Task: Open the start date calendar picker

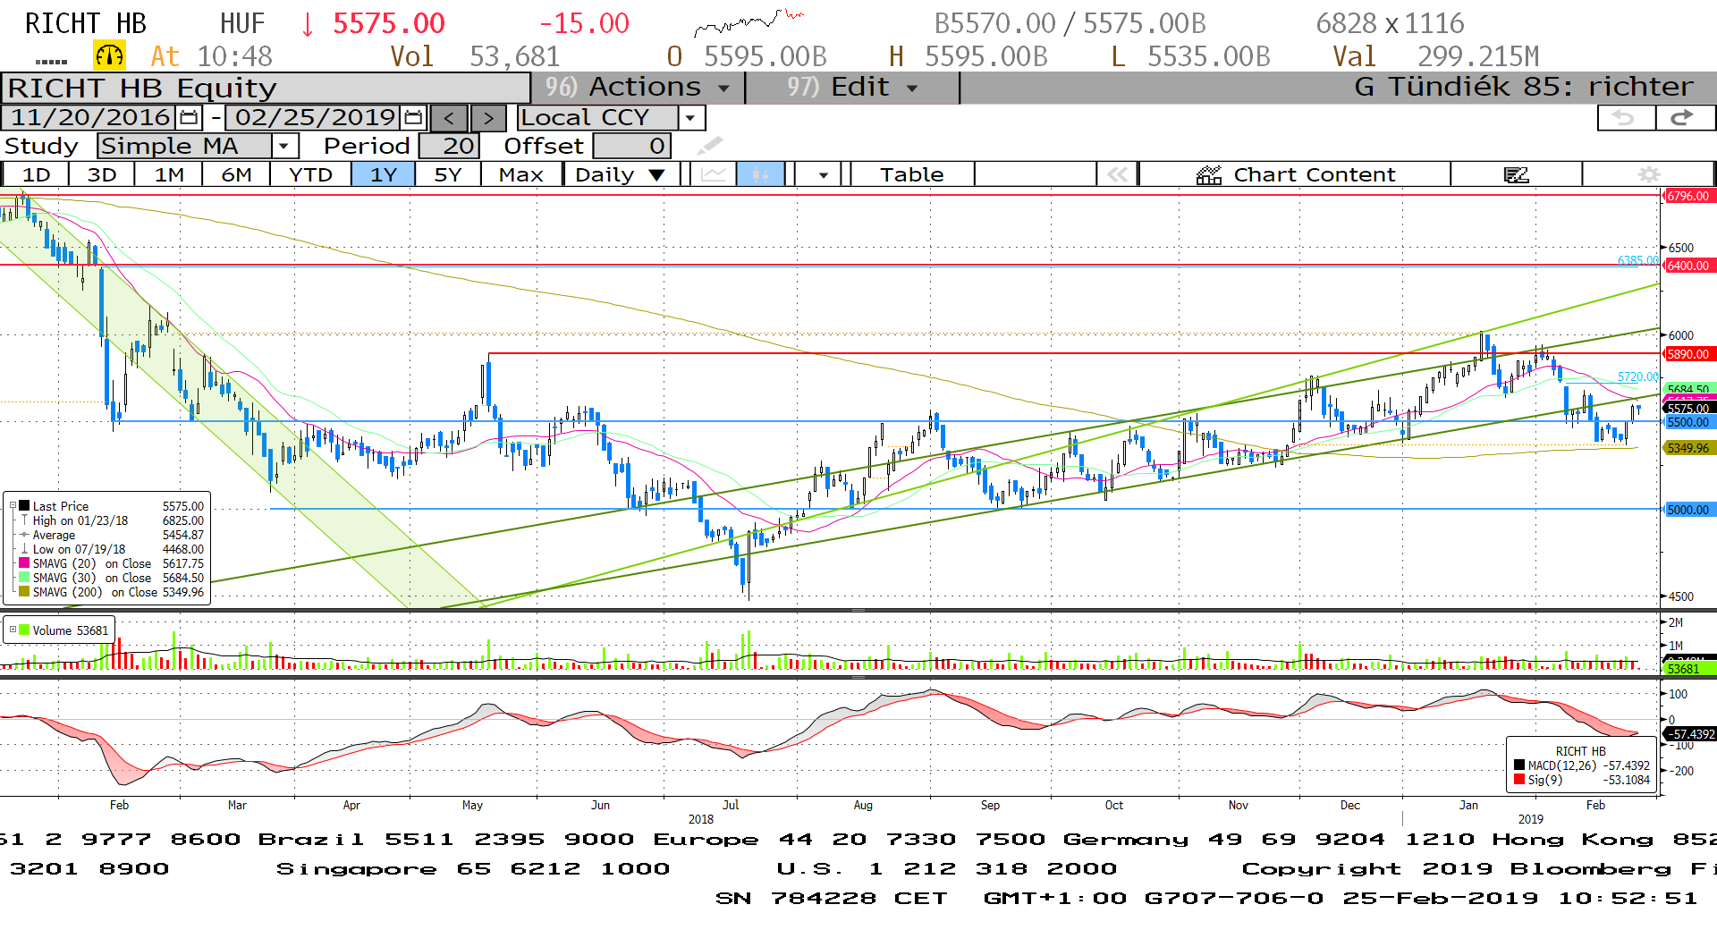Action: coord(188,117)
